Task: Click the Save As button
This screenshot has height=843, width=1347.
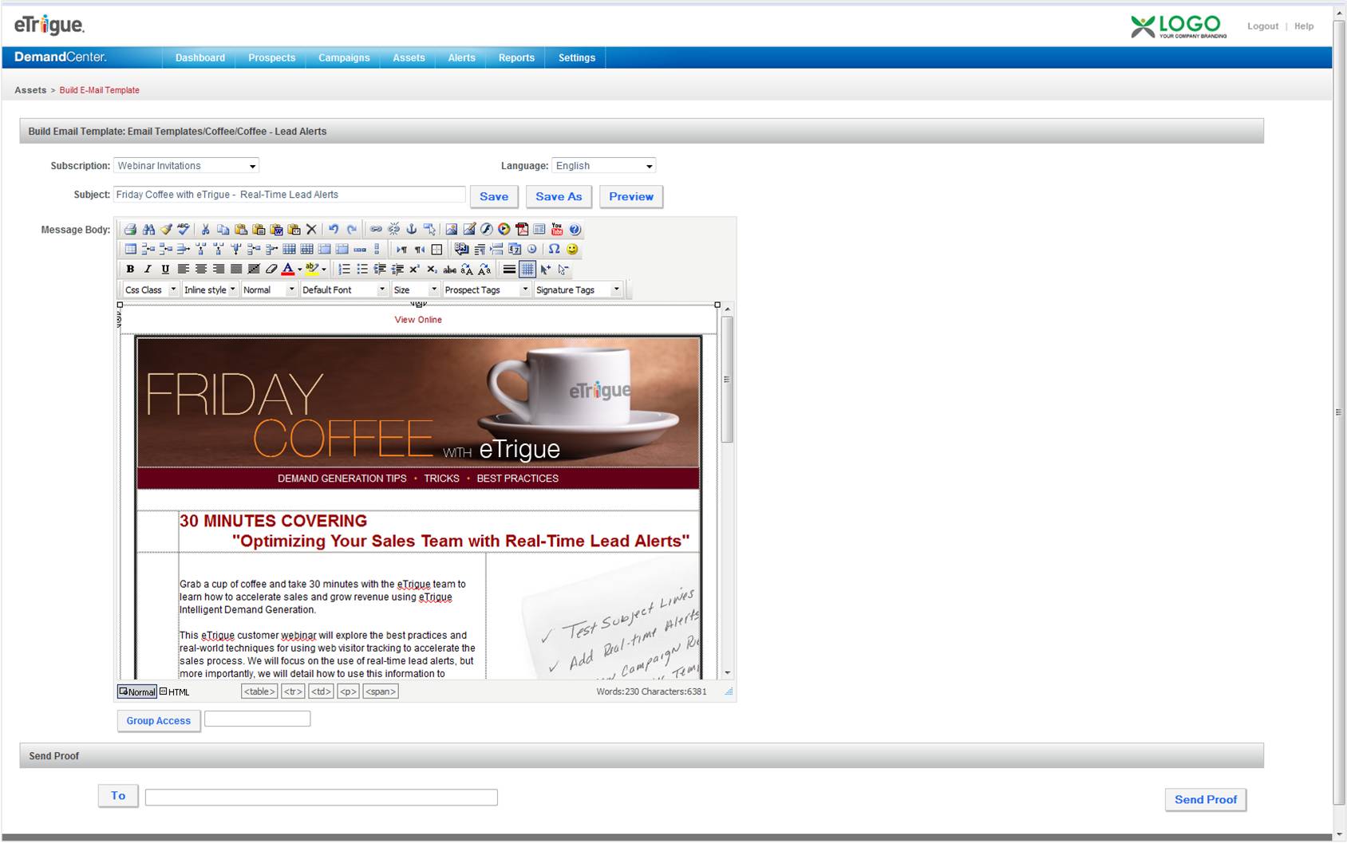Action: click(x=559, y=196)
